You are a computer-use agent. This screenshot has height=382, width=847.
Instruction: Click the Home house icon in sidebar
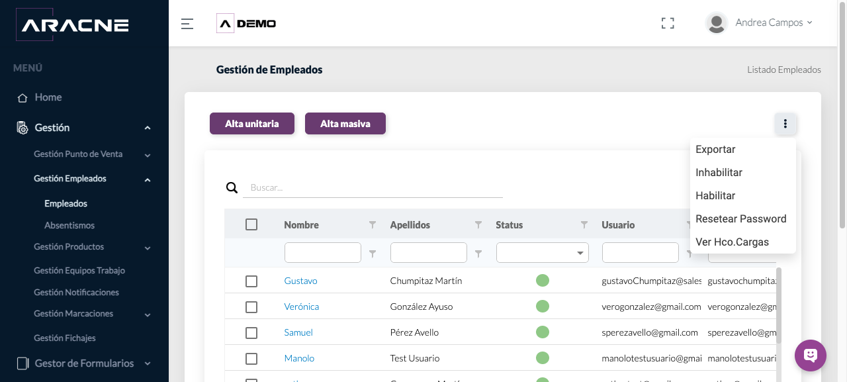pos(22,97)
